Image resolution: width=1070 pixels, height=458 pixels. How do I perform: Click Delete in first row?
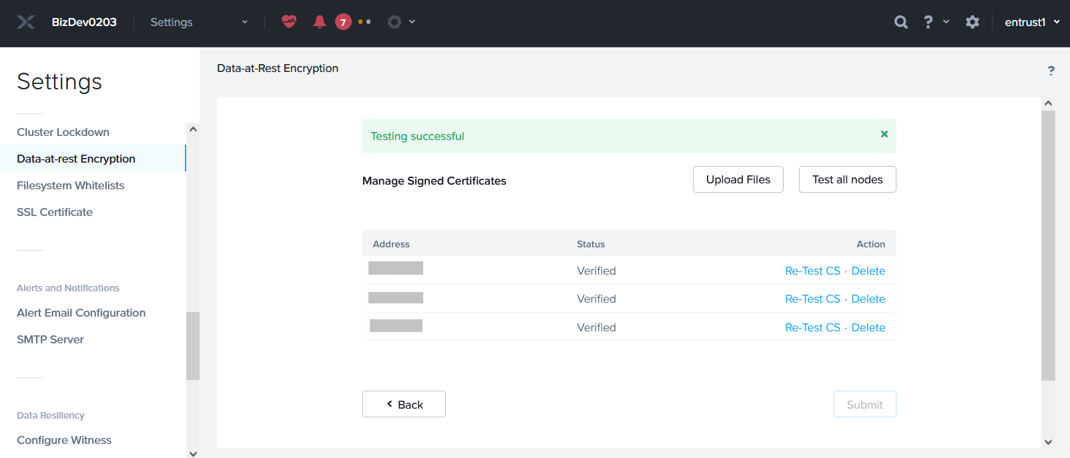(868, 271)
